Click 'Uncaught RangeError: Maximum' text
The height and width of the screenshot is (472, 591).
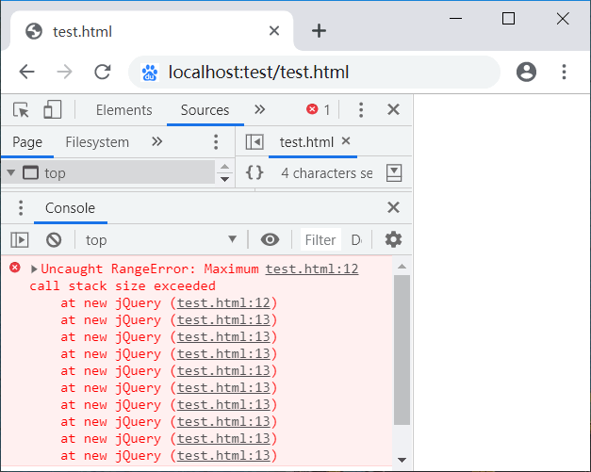(x=150, y=269)
